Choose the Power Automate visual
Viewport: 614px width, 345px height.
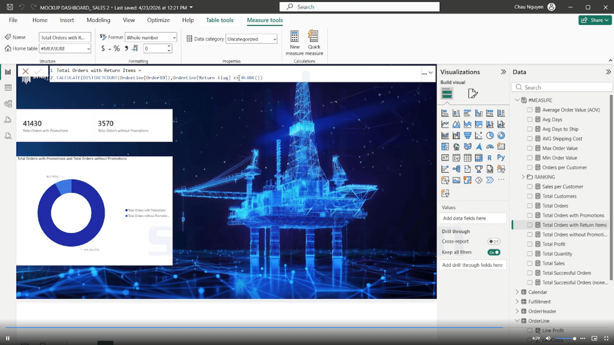(490, 180)
